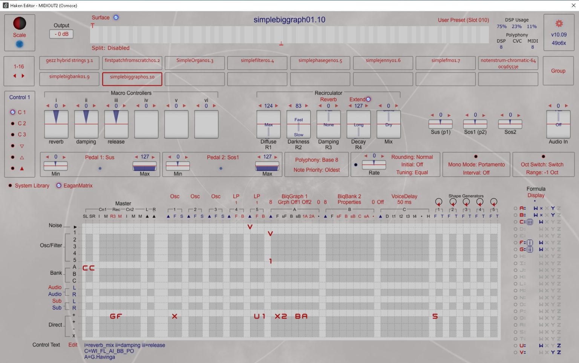
Task: Click the Control 1 label box
Action: 20,97
